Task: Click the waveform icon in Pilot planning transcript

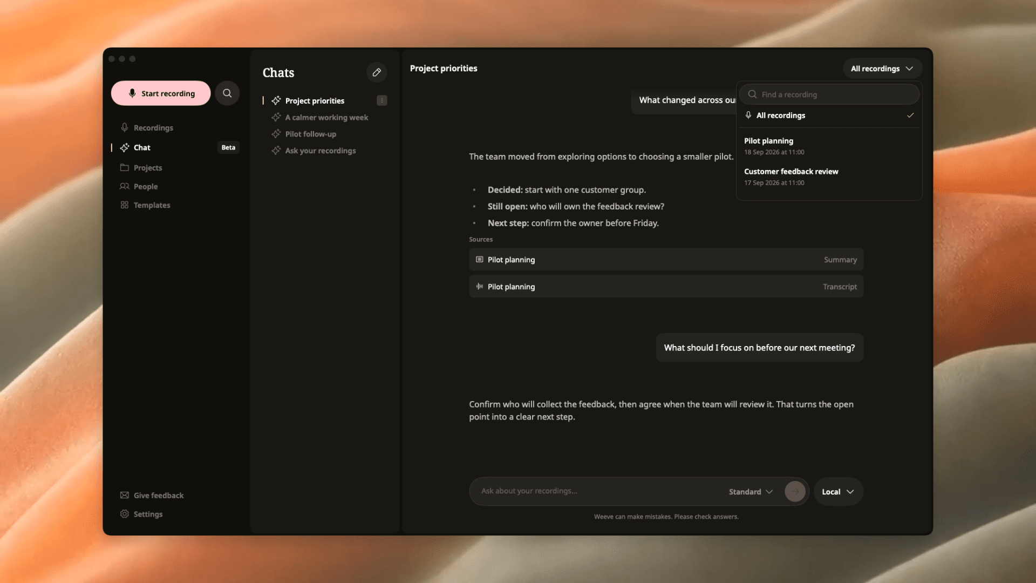Action: tap(479, 287)
